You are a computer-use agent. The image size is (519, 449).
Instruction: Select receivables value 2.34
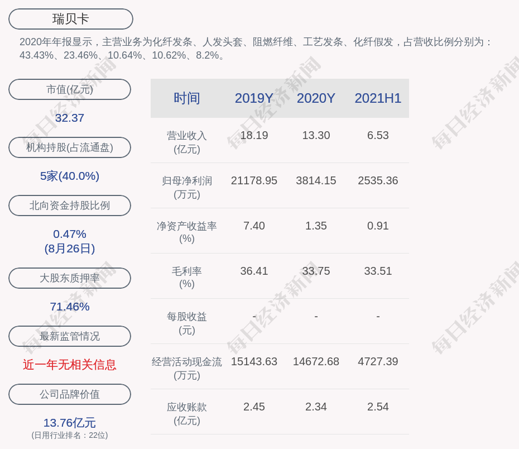(316, 407)
